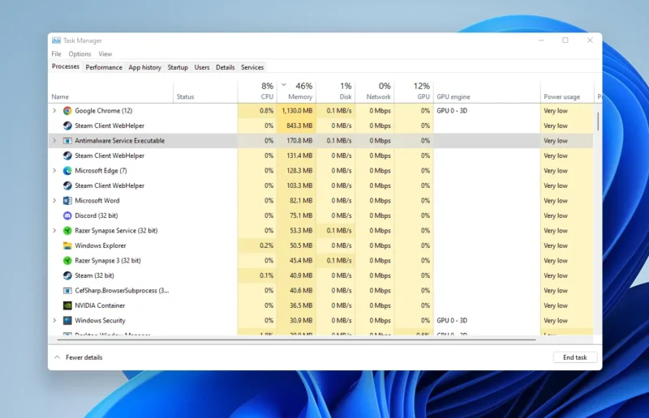Click the End task button
649x418 pixels.
pyautogui.click(x=575, y=357)
